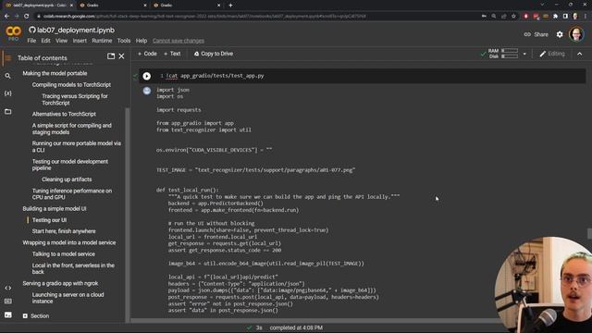The width and height of the screenshot is (592, 333).
Task: Go to Tuning inference performance section
Action: (72, 194)
